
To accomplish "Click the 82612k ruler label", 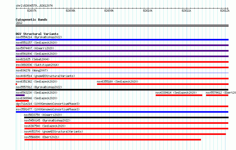I will [225, 11].
